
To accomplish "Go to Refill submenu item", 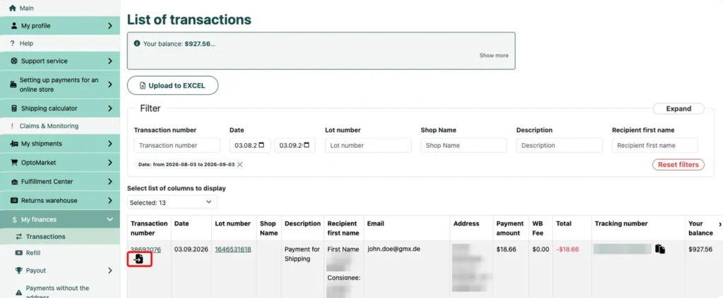I will click(60, 253).
